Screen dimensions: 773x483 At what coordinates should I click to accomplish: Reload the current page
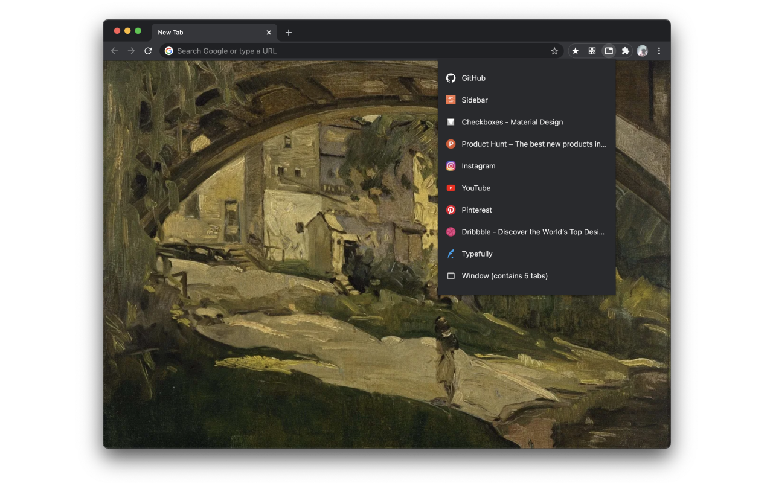pos(148,51)
